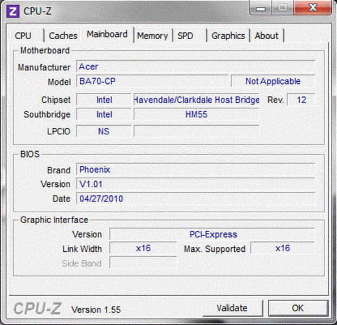
Task: Go to the Graphics tab
Action: (228, 36)
